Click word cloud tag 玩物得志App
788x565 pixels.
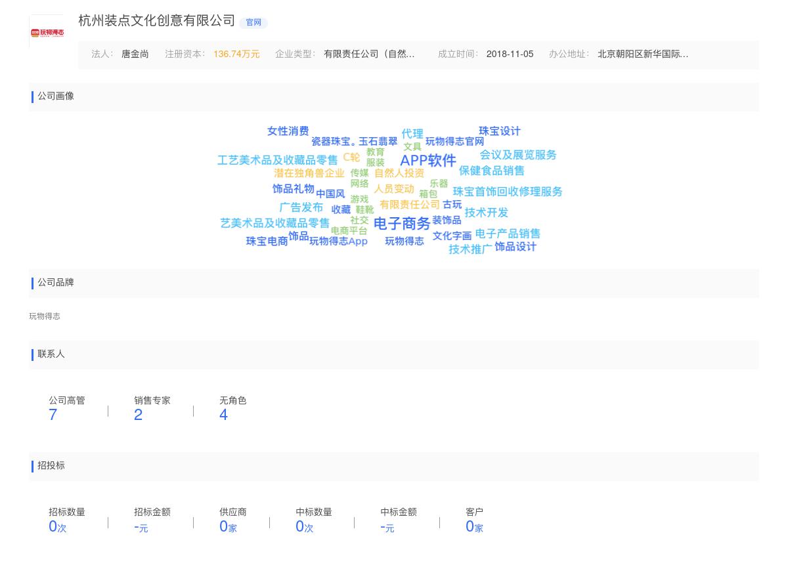coord(338,241)
